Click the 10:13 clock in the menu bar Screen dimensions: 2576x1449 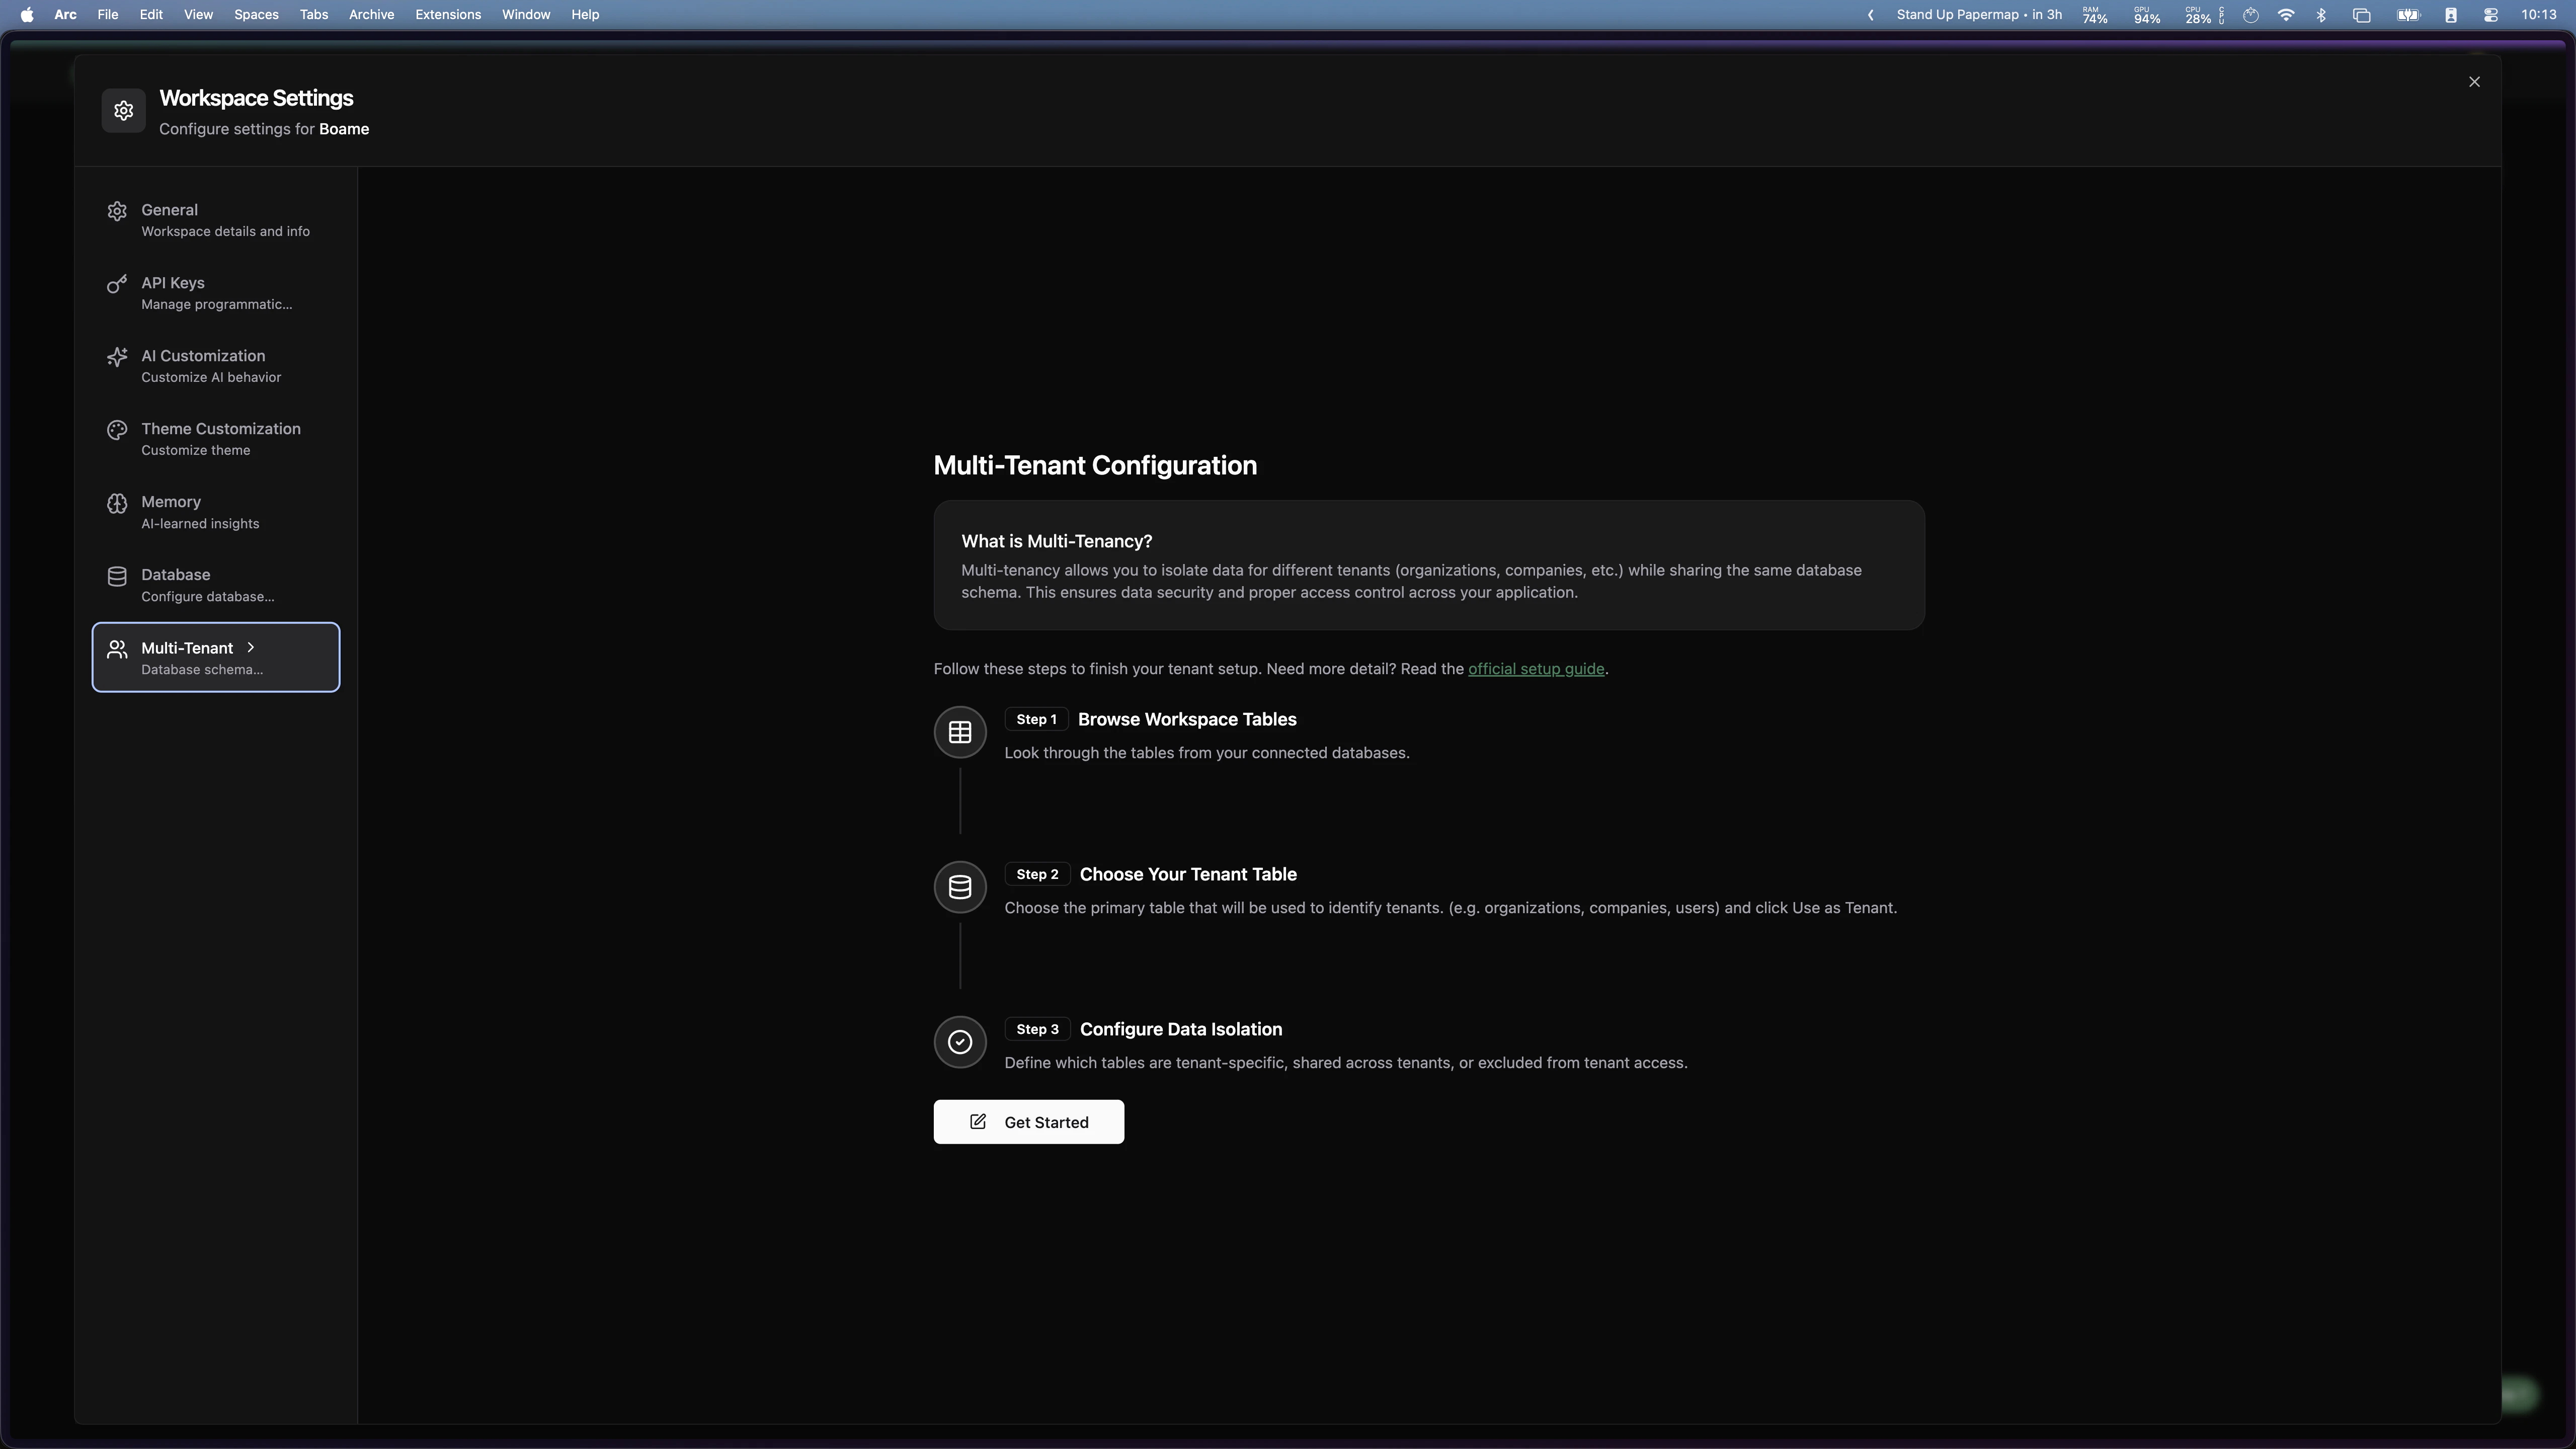(x=2538, y=14)
